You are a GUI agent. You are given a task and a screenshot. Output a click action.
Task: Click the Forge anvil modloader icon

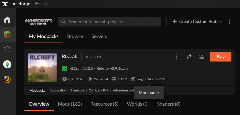(x=132, y=79)
